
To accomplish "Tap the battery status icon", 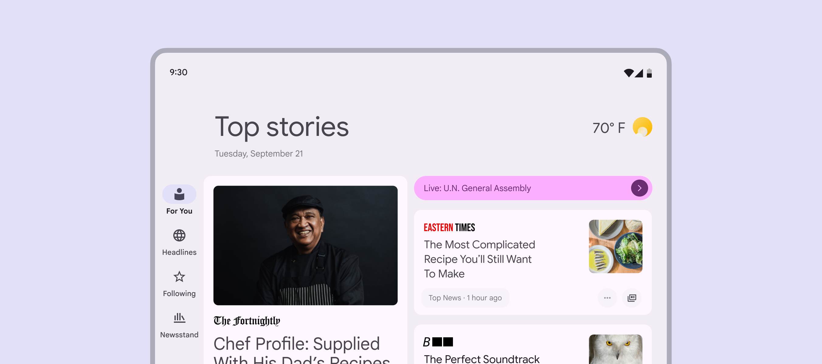I will 649,73.
